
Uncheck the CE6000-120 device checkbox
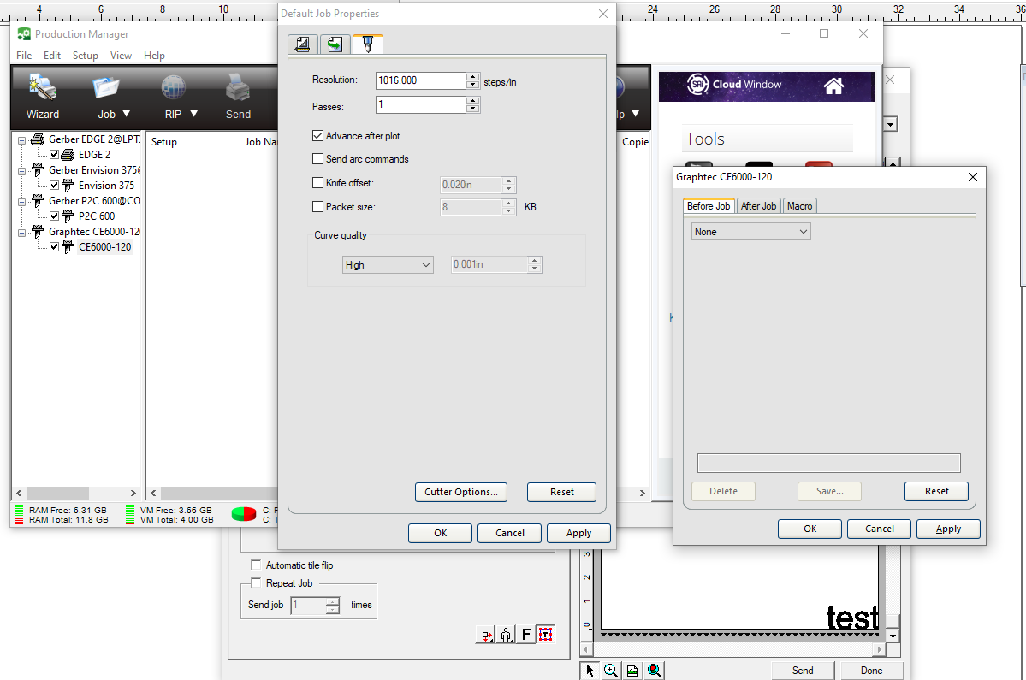point(54,247)
